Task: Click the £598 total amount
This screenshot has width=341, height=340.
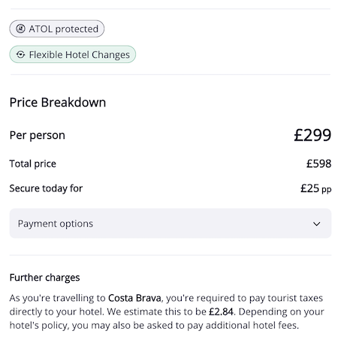Action: (319, 164)
